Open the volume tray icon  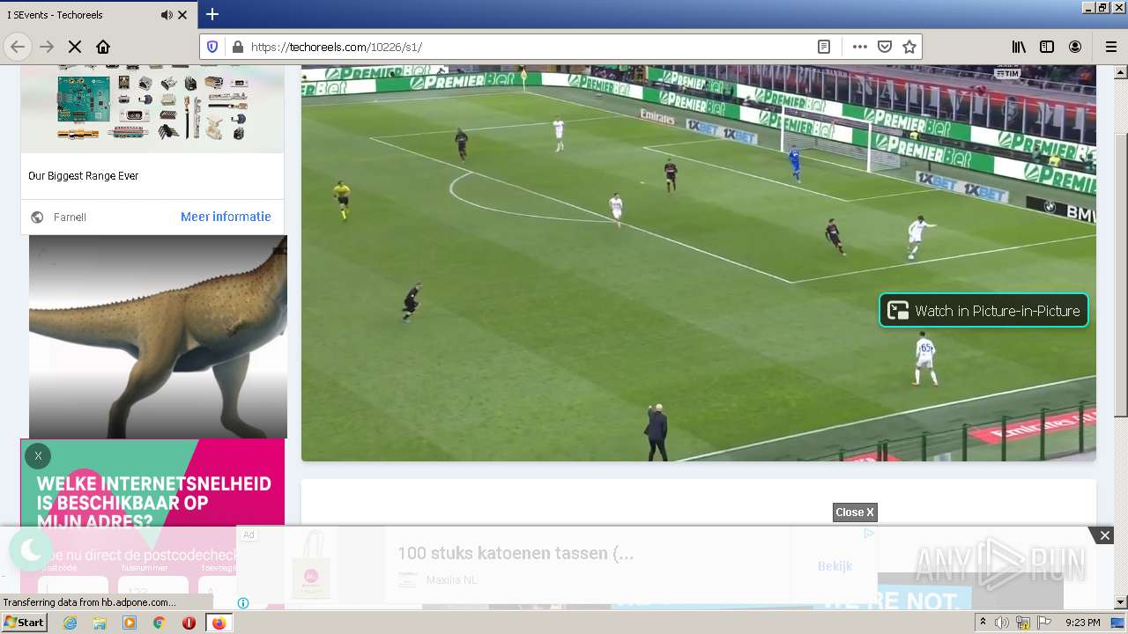[x=1002, y=623]
